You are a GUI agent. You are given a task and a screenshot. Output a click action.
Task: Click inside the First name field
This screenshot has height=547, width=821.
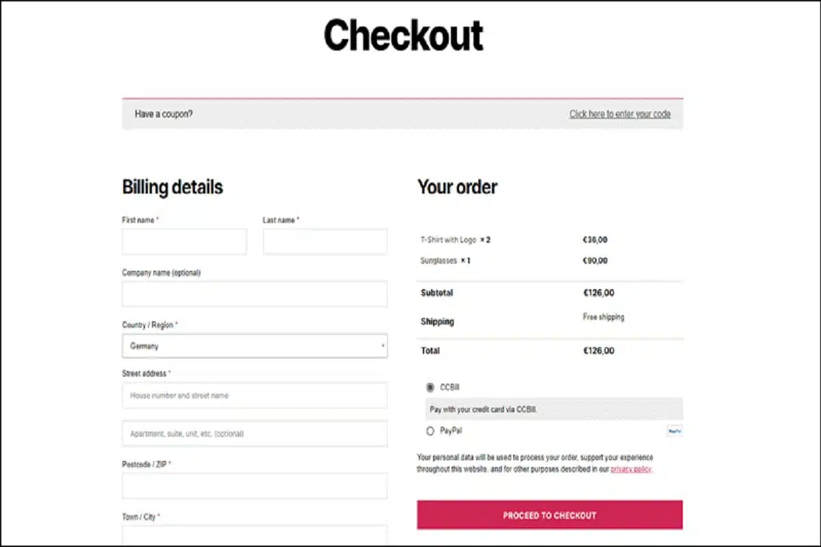point(184,241)
